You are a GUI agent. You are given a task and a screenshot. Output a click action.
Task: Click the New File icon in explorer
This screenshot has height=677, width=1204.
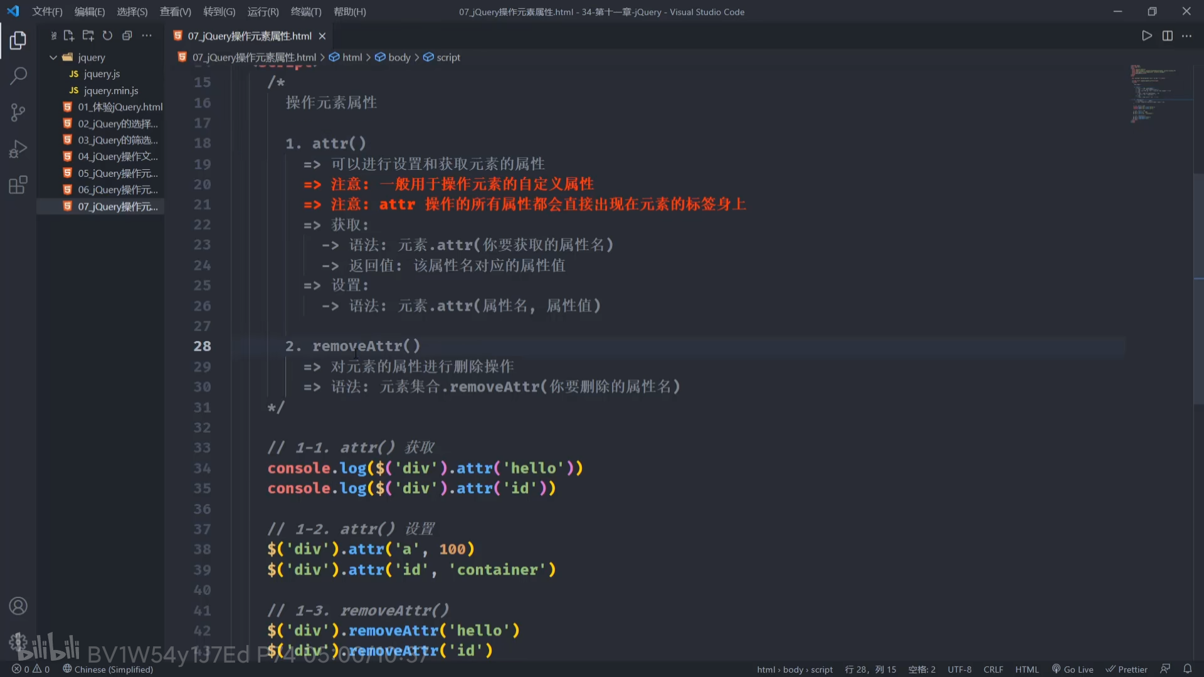69,36
